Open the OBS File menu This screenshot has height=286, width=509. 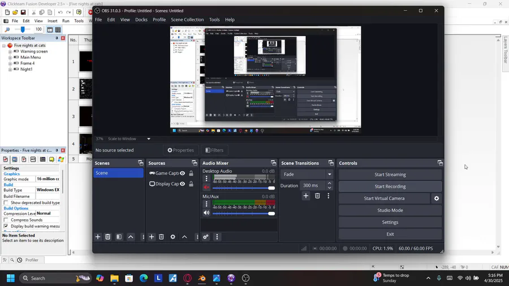pos(98,19)
